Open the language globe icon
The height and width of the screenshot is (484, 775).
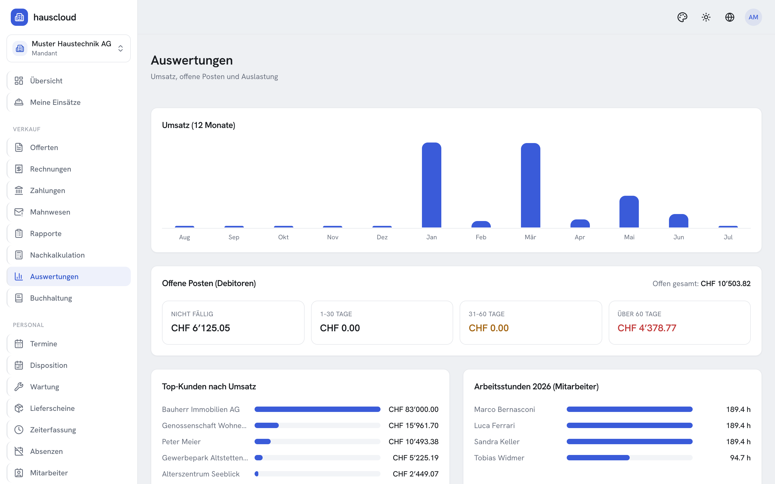(730, 17)
